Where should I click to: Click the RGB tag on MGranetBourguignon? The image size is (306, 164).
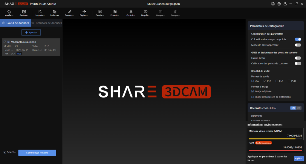coord(19,54)
